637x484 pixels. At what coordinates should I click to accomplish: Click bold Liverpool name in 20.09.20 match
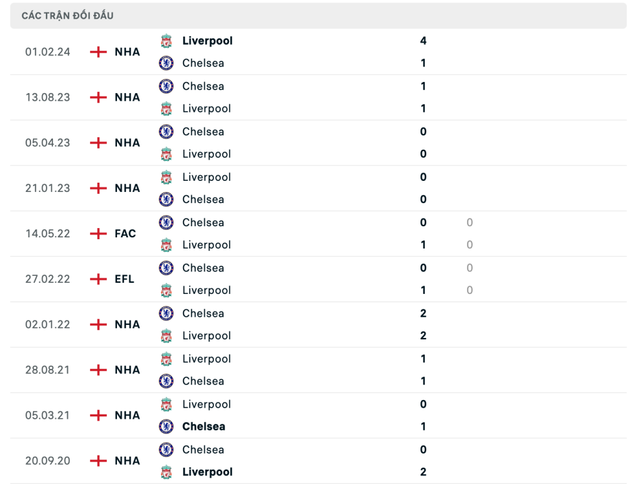pos(207,472)
